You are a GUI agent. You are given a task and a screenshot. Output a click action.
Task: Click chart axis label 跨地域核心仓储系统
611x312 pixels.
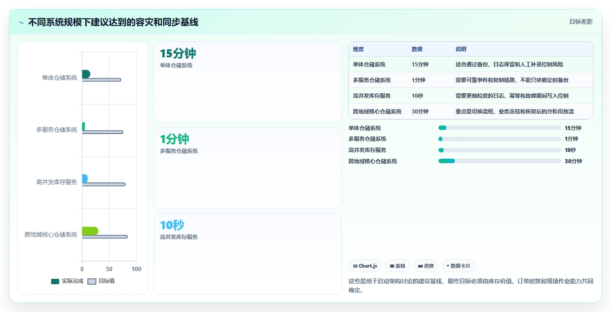click(51, 234)
